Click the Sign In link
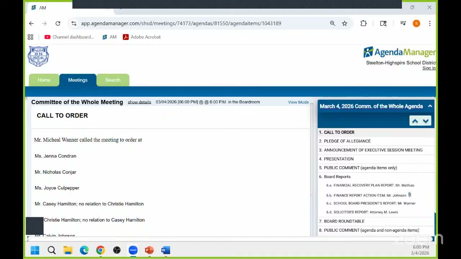 point(429,68)
